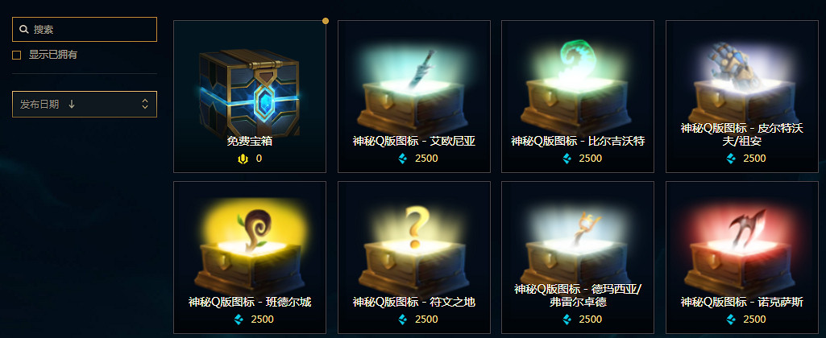This screenshot has width=826, height=338.
Task: Toggle the sort direction down arrow
Action: coord(72,105)
